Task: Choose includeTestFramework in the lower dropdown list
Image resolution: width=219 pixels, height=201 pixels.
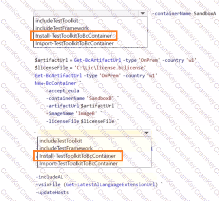Action: pyautogui.click(x=66, y=148)
